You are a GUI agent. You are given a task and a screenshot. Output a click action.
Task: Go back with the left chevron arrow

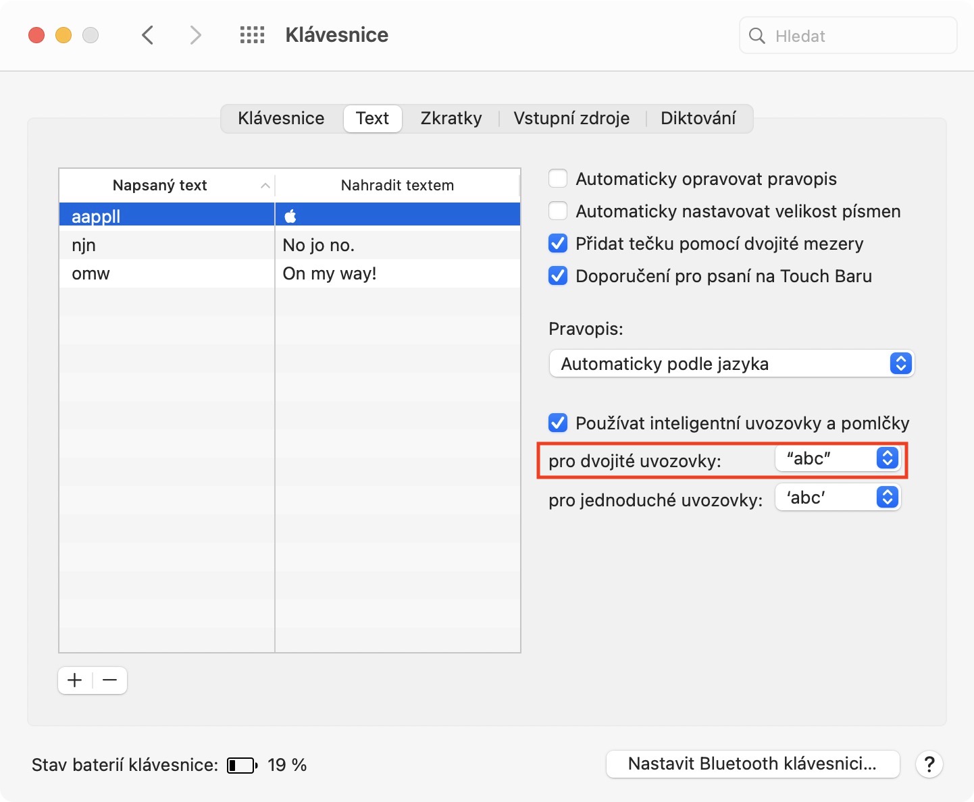[x=148, y=35]
